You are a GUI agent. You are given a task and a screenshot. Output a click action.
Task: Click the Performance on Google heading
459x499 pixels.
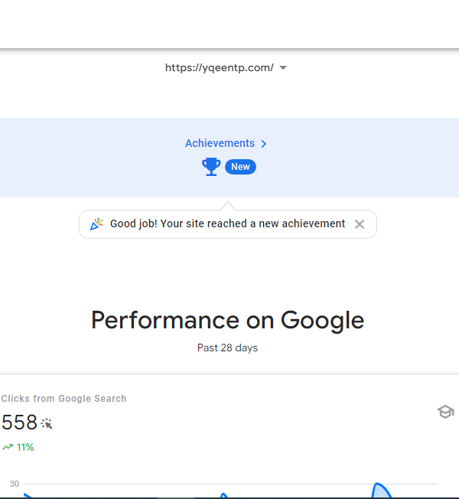[x=227, y=320]
